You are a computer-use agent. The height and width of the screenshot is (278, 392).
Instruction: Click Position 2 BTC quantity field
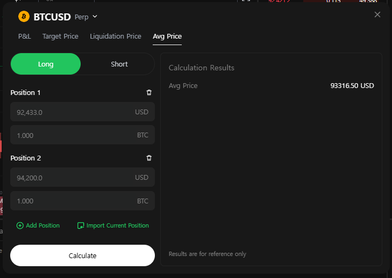point(82,201)
